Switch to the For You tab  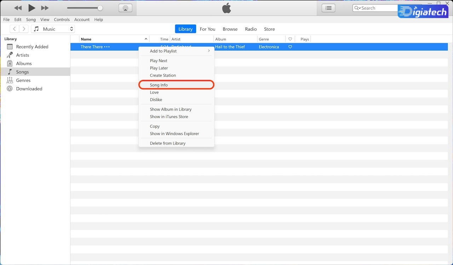[207, 29]
